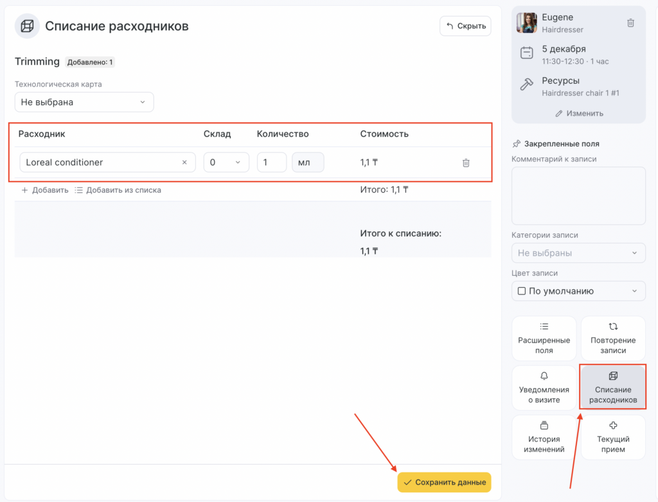
Task: Open the Склад dropdown
Action: tap(226, 163)
